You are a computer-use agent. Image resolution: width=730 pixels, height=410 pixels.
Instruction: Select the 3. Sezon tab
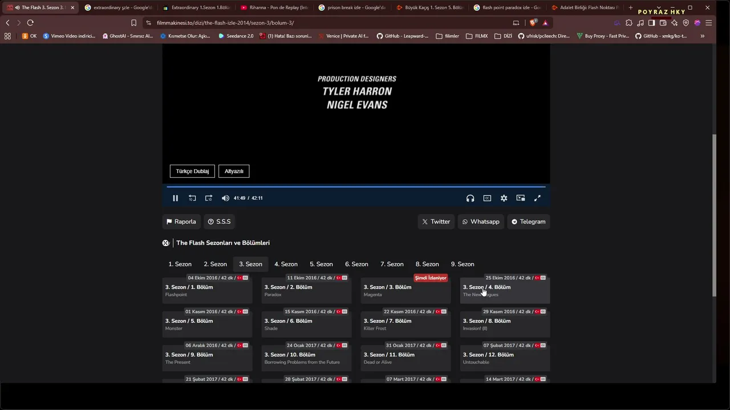(x=250, y=264)
